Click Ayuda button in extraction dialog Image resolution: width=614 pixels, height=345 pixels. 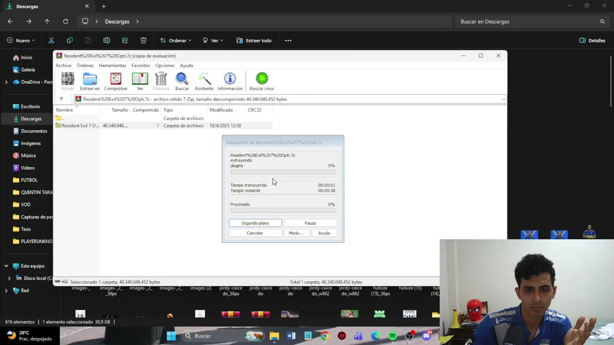pyautogui.click(x=324, y=233)
